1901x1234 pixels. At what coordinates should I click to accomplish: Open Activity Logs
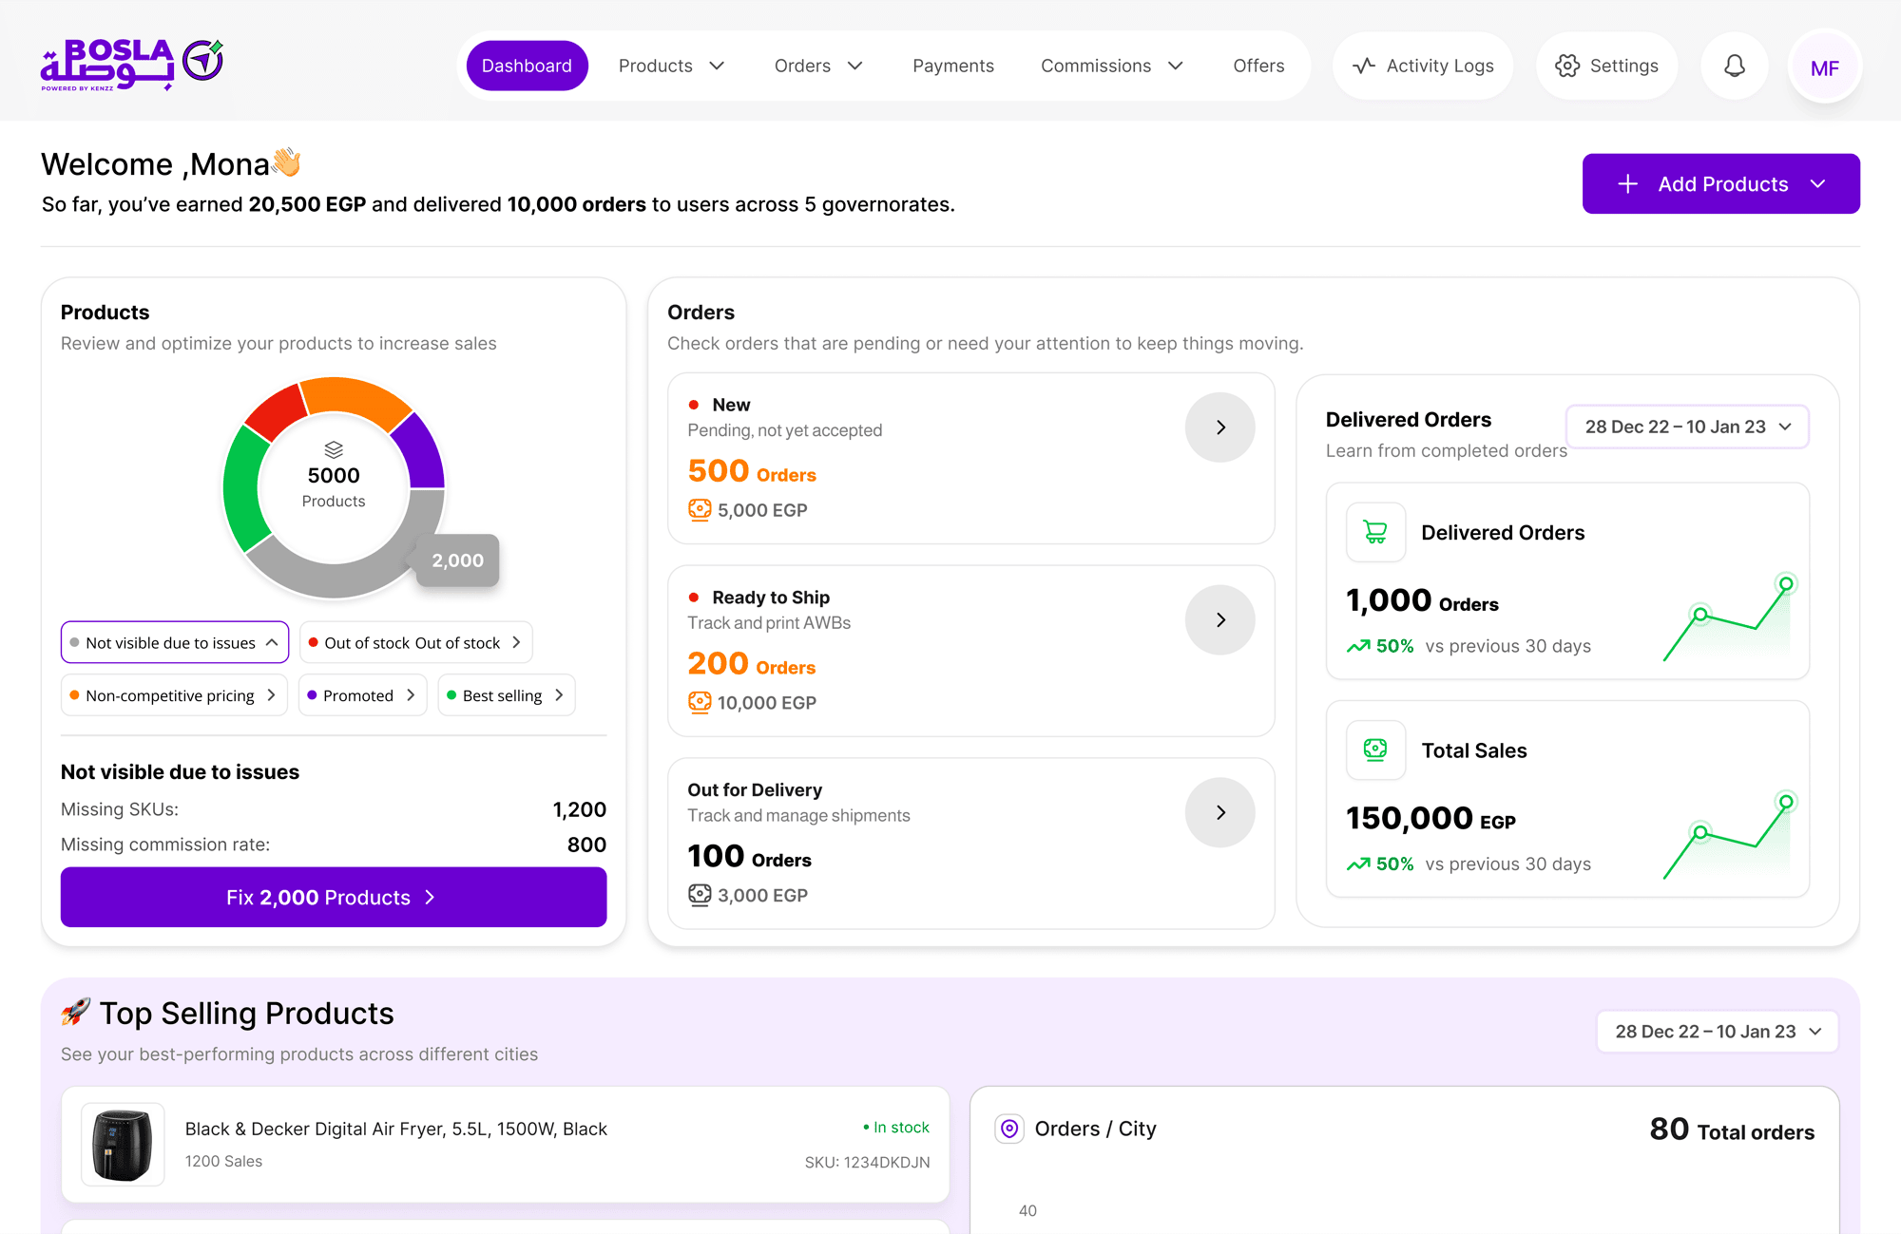tap(1423, 66)
